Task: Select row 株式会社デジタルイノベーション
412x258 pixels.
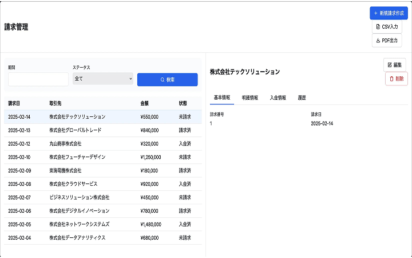Action: tap(103, 211)
